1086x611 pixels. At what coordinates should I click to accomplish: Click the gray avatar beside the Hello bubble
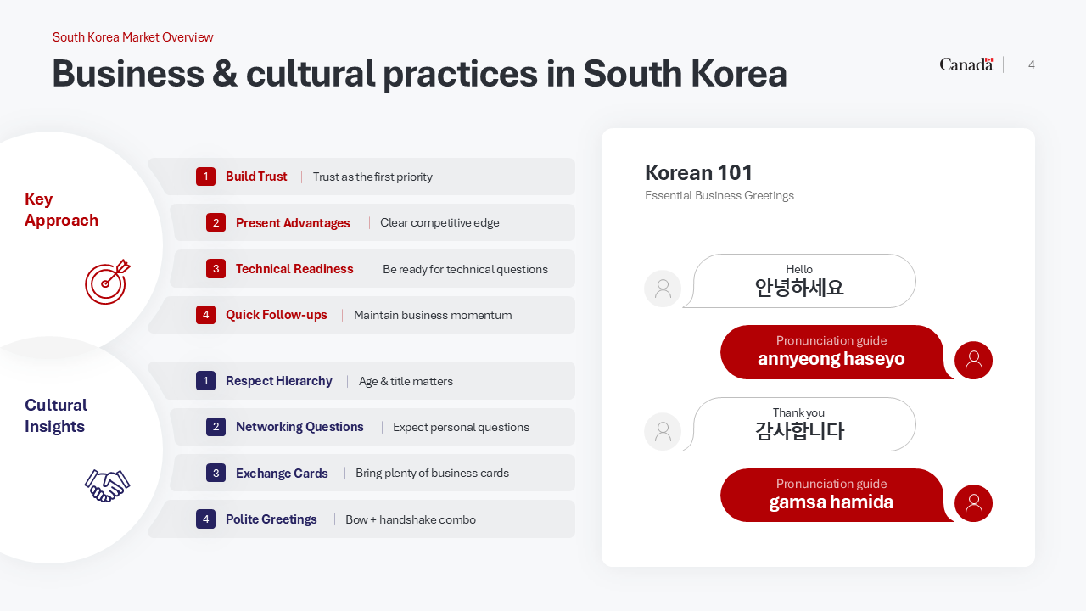pos(663,289)
